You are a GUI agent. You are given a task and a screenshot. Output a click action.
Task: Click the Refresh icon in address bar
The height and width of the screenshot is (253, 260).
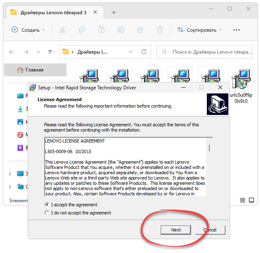(144, 52)
